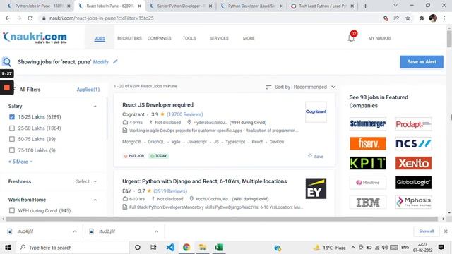Click the Windows Start button
The image size is (452, 254).
coord(8,248)
